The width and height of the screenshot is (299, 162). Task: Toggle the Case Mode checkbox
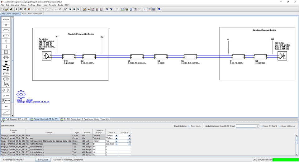189,126
